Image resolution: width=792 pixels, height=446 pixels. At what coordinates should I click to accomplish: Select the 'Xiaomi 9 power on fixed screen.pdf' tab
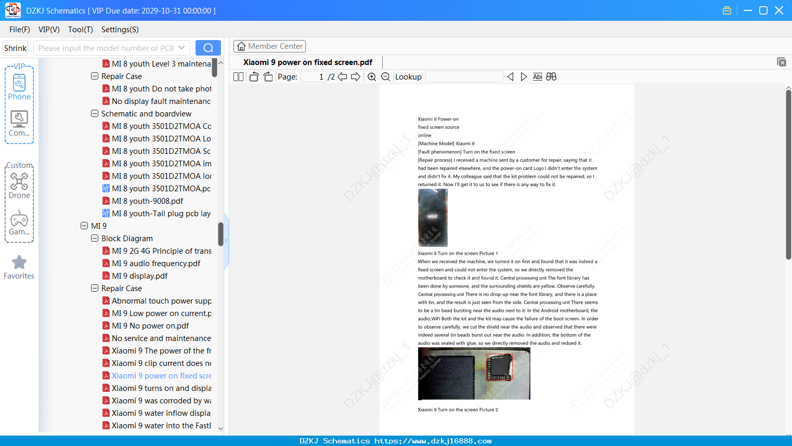308,62
